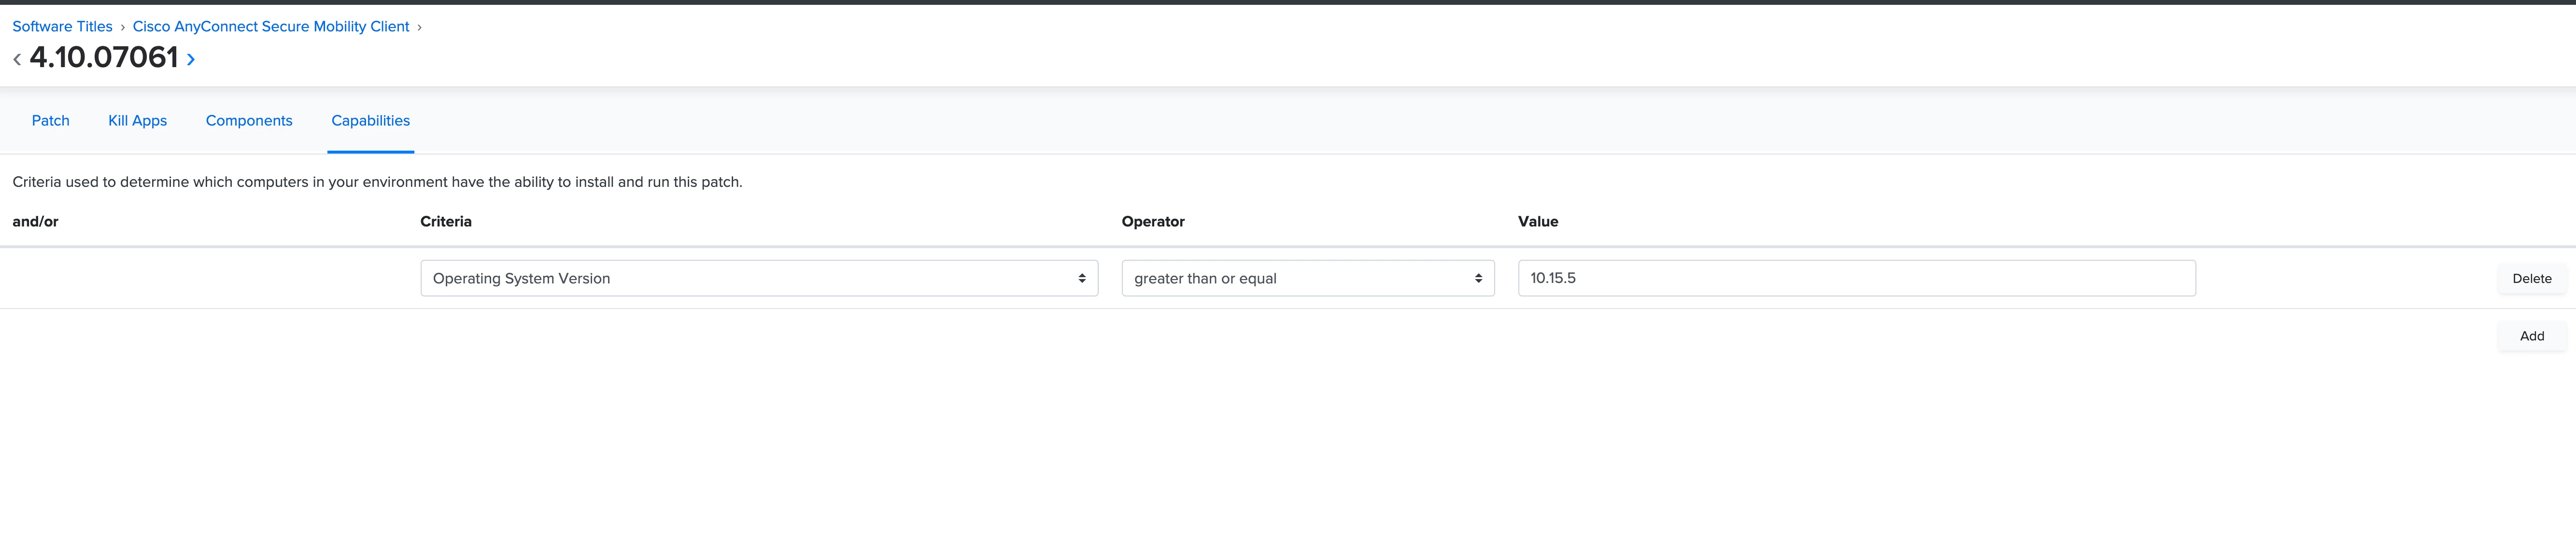Viewport: 2576px width, 535px height.
Task: Open the Operating System Version criteria dropdown
Action: 759,278
